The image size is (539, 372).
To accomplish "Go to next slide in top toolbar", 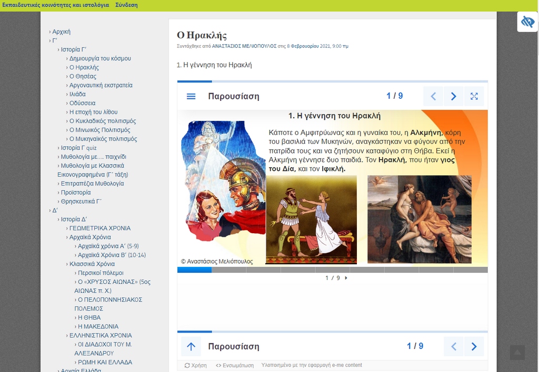I will point(453,97).
